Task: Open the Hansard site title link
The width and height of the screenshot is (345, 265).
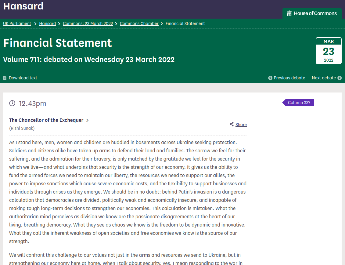Action: pos(23,6)
